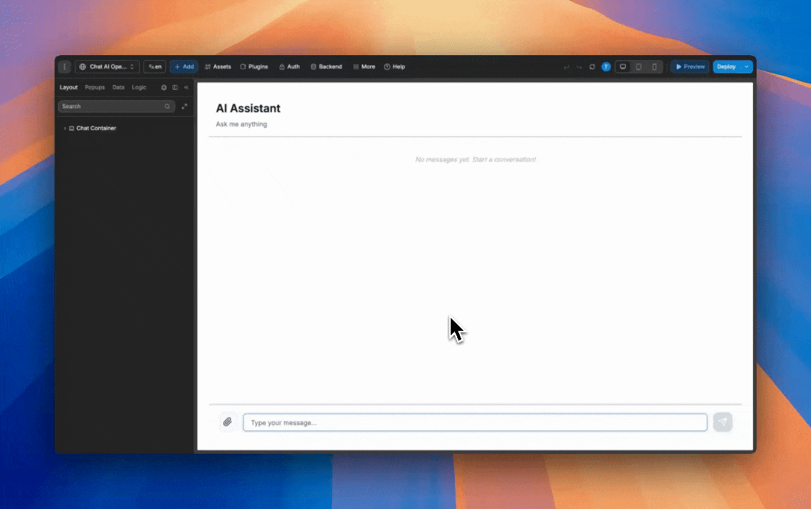Click the AI Assistant heading
This screenshot has width=811, height=509.
click(x=248, y=108)
